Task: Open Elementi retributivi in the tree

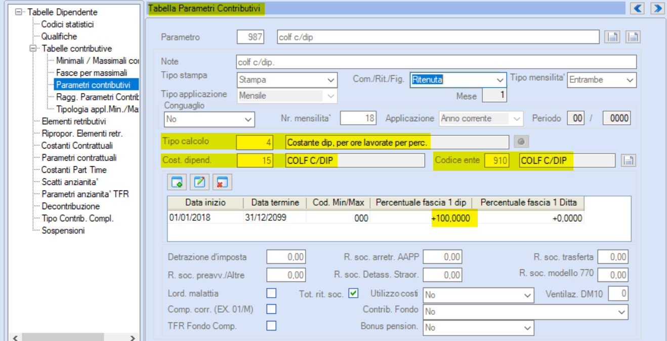Action: click(74, 121)
